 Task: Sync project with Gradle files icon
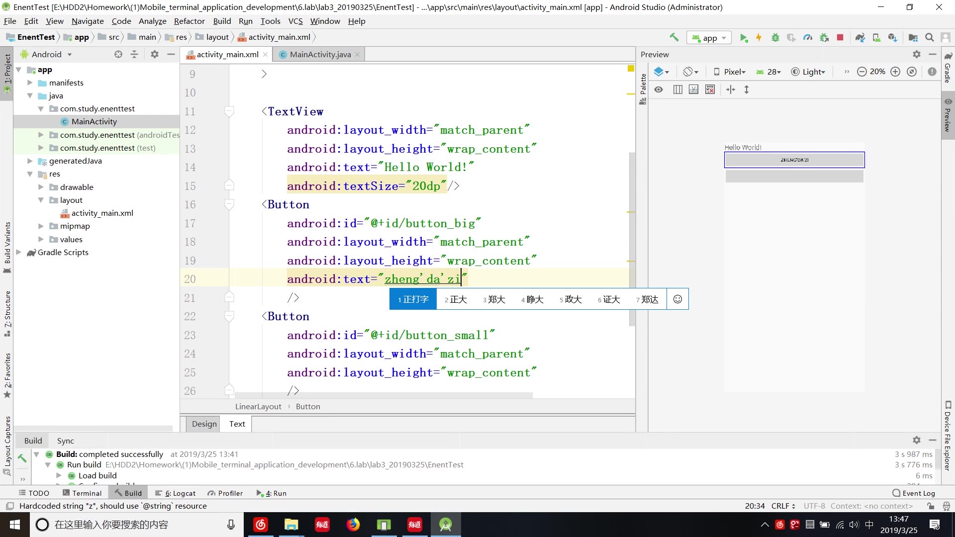(860, 38)
